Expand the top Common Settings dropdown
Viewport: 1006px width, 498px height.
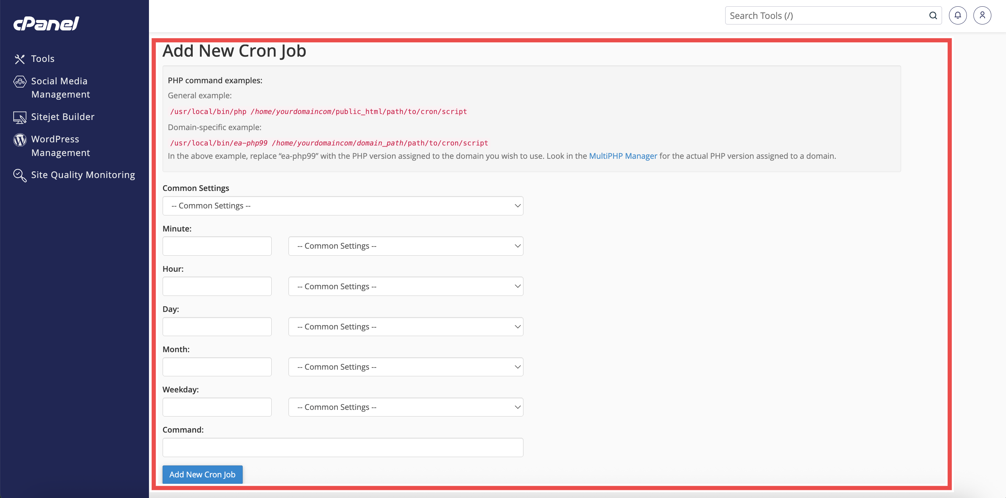342,206
